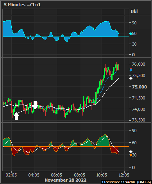152x184 pixels.
Task: Click the 60 label in green-red oscillator panel
Action: pyautogui.click(x=134, y=143)
